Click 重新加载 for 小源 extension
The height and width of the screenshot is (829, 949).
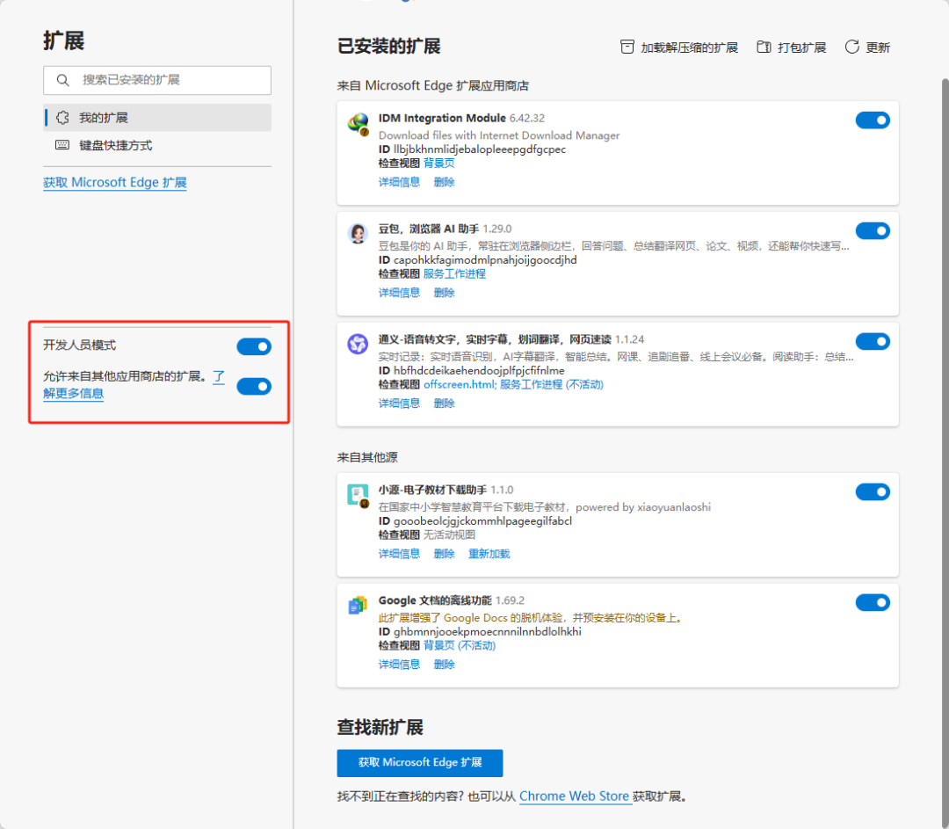tap(489, 554)
